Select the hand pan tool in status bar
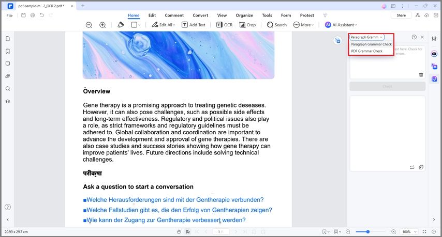The width and height of the screenshot is (442, 237). pyautogui.click(x=179, y=232)
